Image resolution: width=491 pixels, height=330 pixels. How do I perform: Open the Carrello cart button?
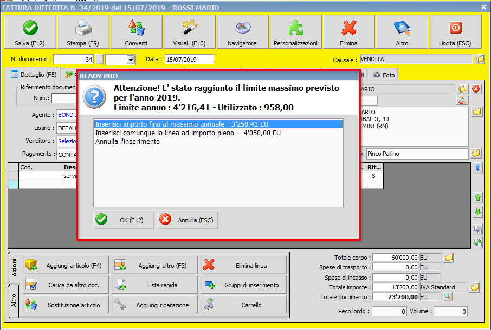244,305
